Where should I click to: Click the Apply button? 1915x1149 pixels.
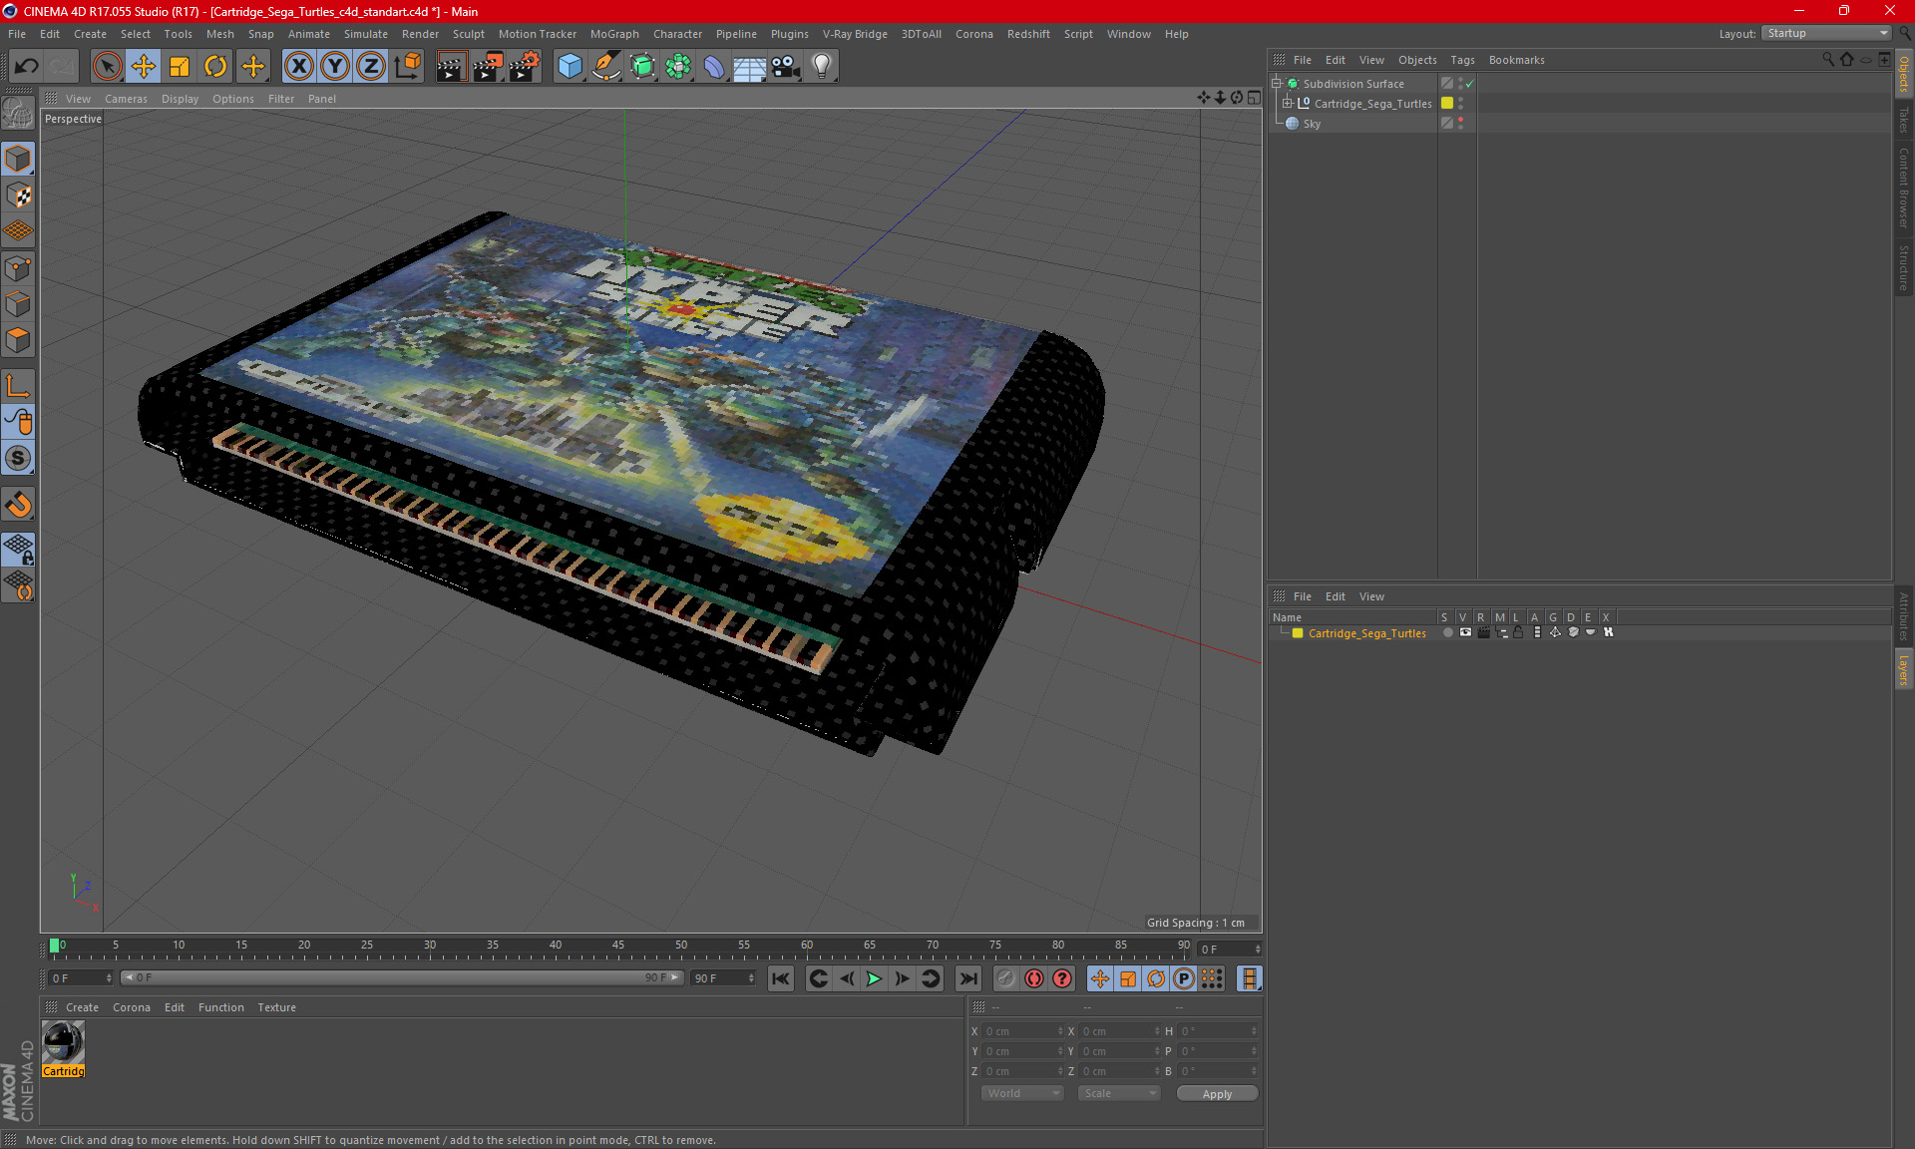click(1217, 1094)
